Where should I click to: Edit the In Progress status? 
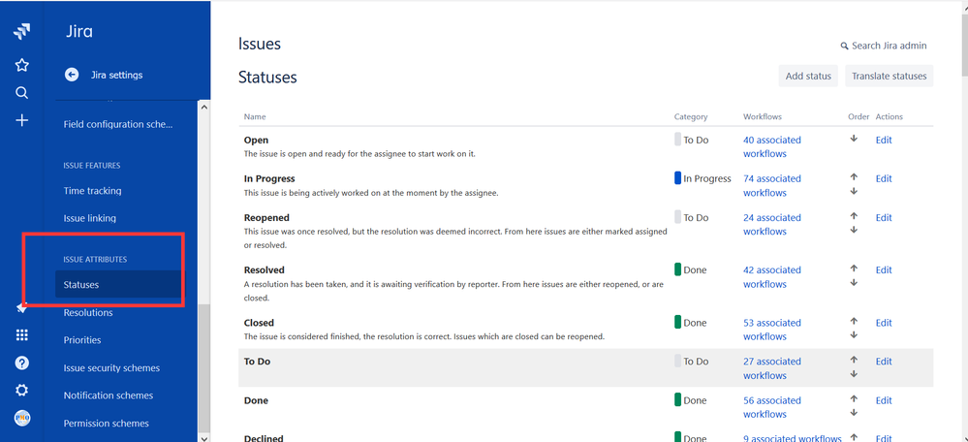pos(884,178)
